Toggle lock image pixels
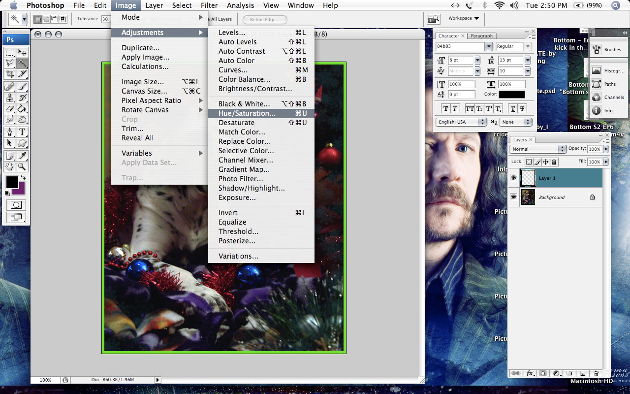 click(x=537, y=162)
